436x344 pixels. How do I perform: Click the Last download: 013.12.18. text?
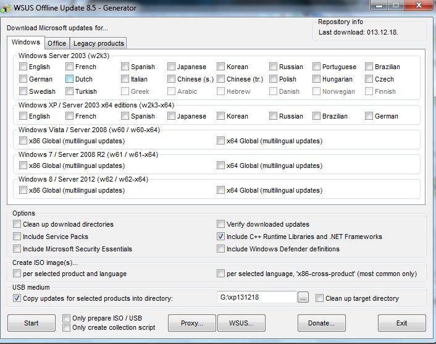coord(358,32)
